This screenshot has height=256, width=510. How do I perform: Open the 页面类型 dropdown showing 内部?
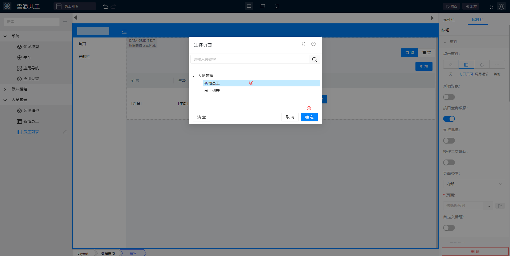tap(474, 184)
